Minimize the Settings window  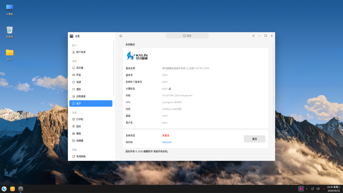[259, 36]
